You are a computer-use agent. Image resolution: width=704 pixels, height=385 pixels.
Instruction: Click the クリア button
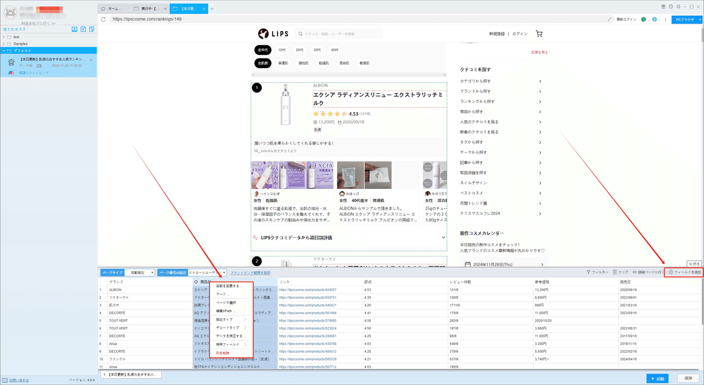coord(621,272)
